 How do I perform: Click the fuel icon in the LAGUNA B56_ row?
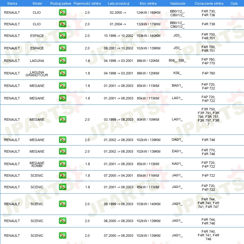pos(62,61)
